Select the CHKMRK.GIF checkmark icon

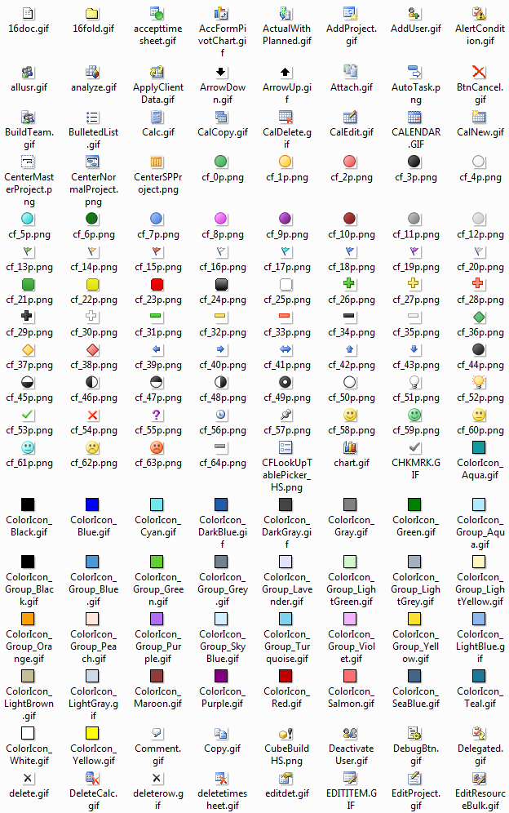[414, 447]
